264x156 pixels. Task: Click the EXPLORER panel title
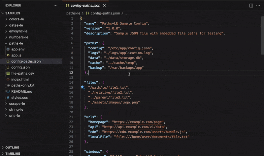tap(13, 6)
